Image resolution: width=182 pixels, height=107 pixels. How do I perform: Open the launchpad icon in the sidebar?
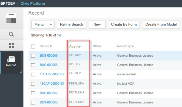(x=11, y=18)
